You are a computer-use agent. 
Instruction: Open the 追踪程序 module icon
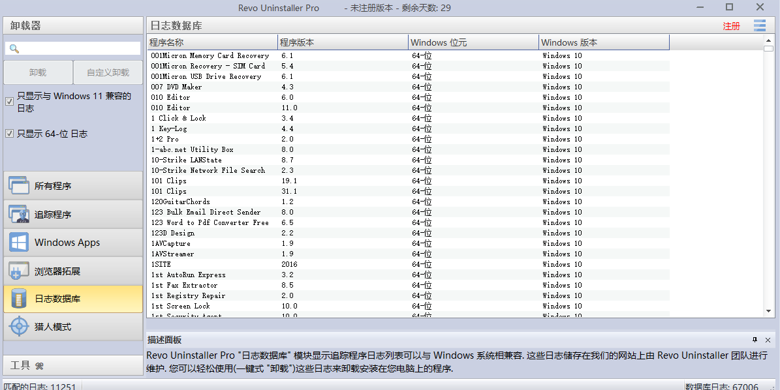pyautogui.click(x=19, y=215)
